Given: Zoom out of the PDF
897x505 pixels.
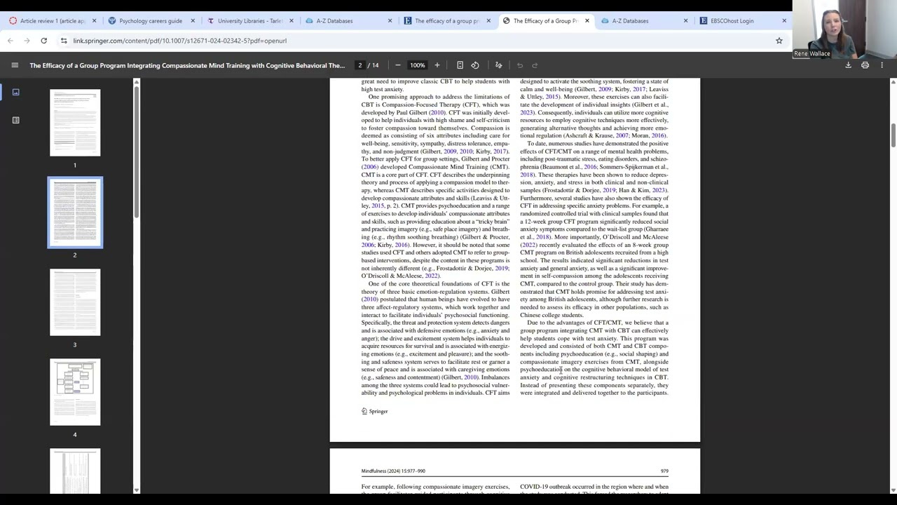Looking at the screenshot, I should 397,65.
